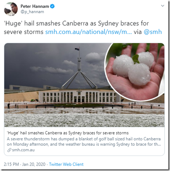The width and height of the screenshot is (170, 171).
Task: Click the flag atop Parliament House in image
Action: pos(77,49)
